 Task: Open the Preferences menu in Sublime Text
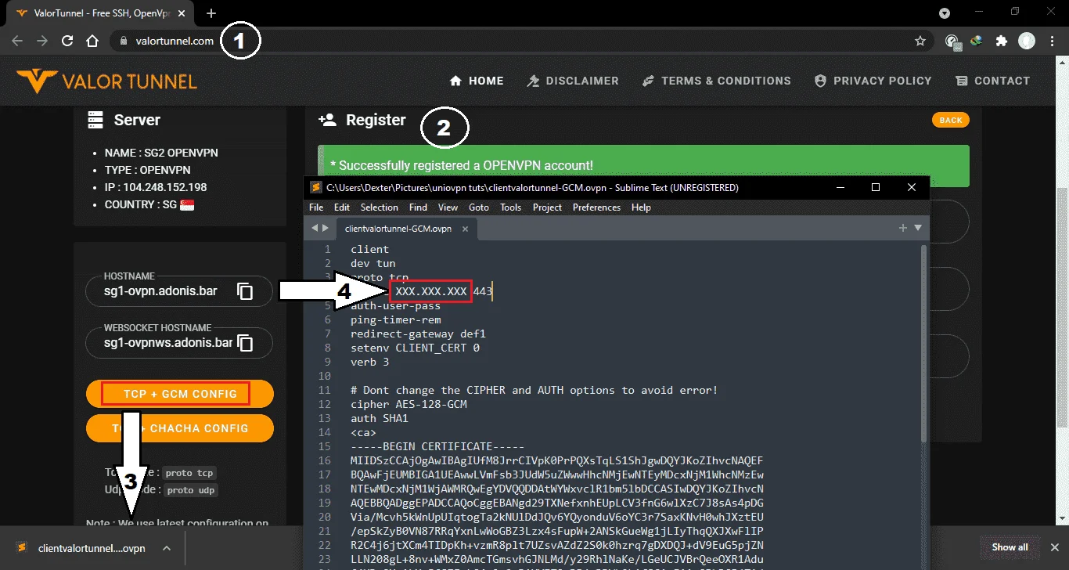596,207
